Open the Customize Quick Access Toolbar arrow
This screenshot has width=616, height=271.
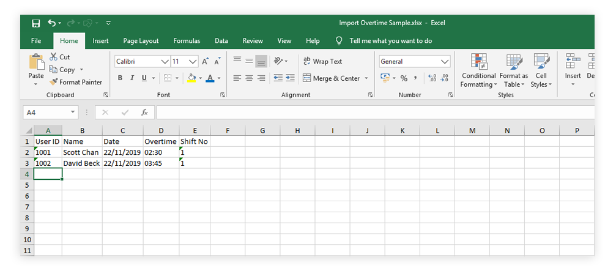(108, 23)
